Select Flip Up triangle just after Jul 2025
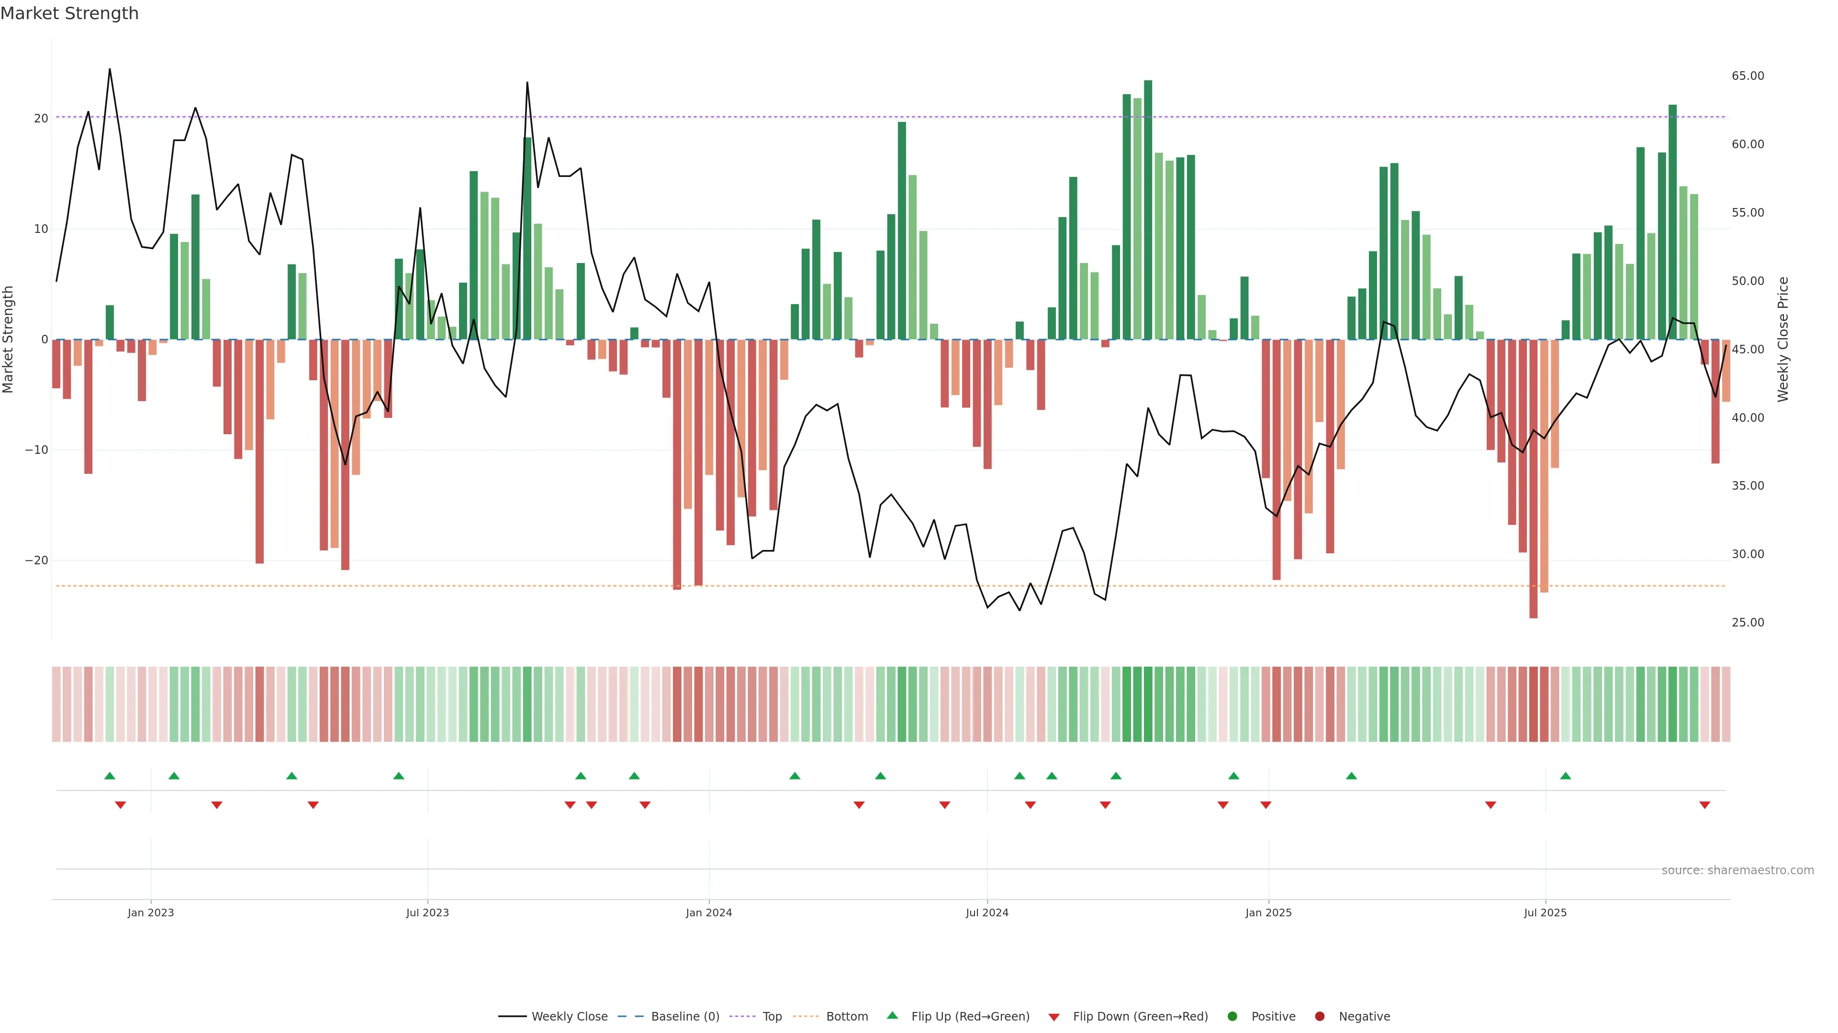Viewport: 1838px width, 1033px height. (x=1566, y=776)
